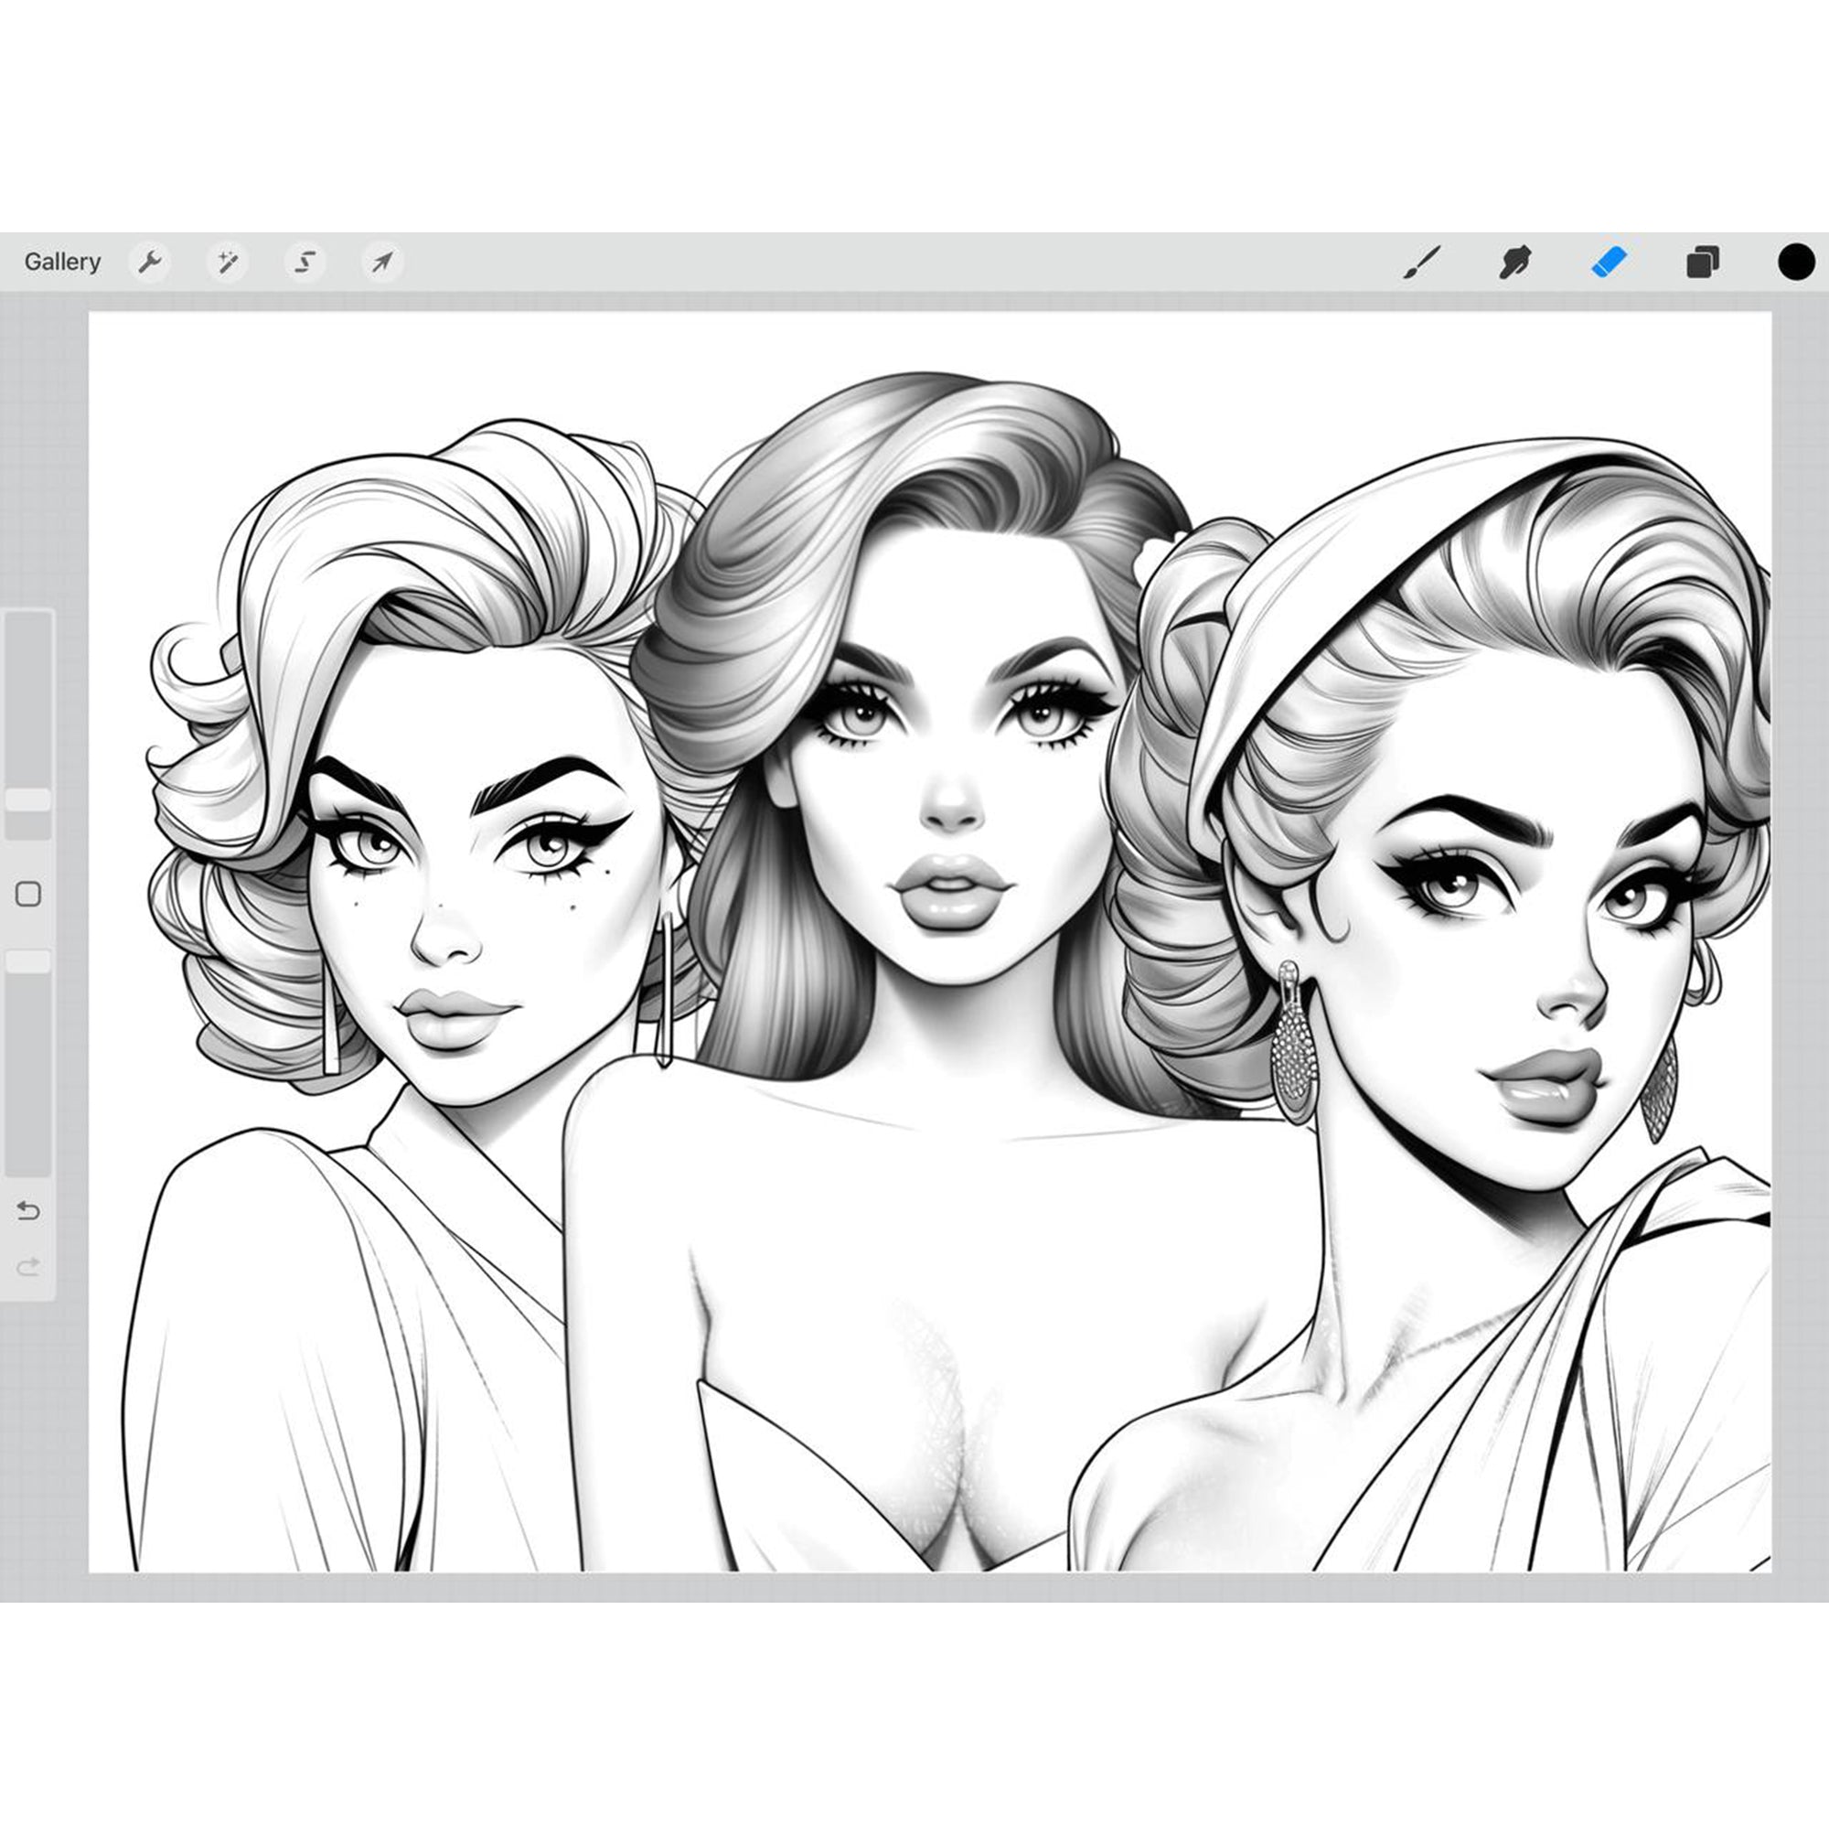Undo the last brush stroke
This screenshot has height=1835, width=1829.
[29, 1211]
